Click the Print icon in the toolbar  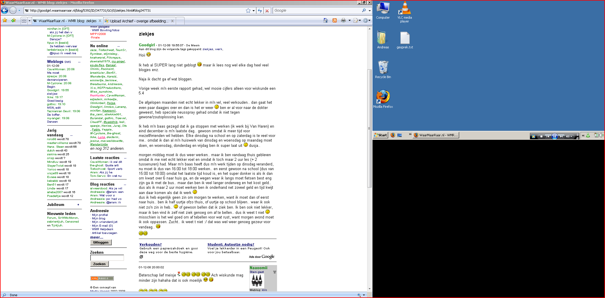(x=343, y=21)
